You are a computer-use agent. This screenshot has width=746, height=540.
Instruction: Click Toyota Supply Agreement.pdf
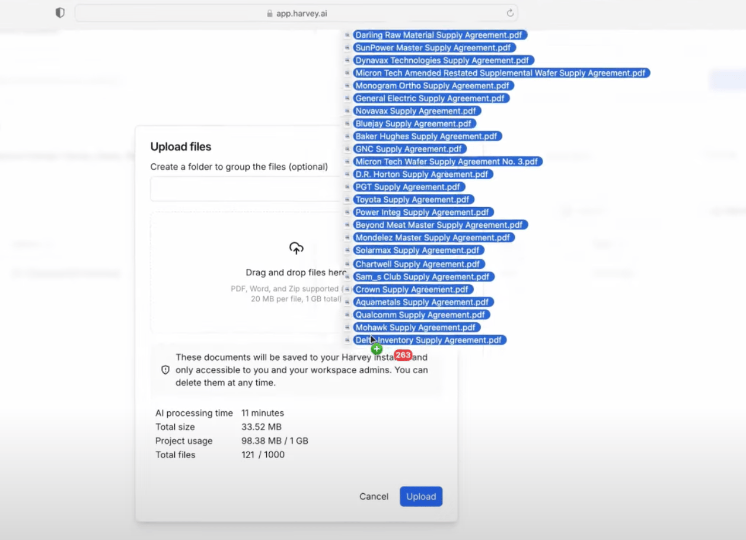pyautogui.click(x=413, y=199)
